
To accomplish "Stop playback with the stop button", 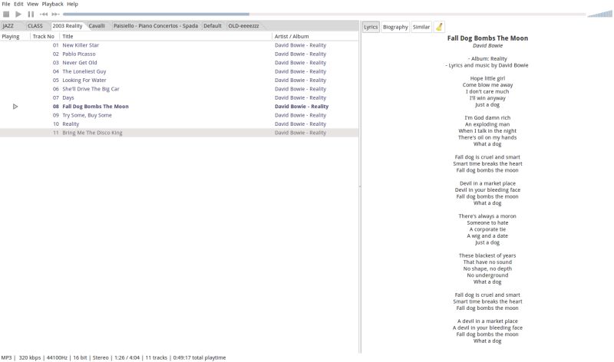I will pyautogui.click(x=6, y=14).
